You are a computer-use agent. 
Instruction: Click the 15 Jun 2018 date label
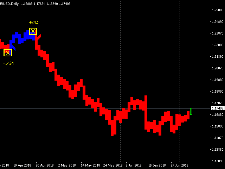tap(157, 165)
